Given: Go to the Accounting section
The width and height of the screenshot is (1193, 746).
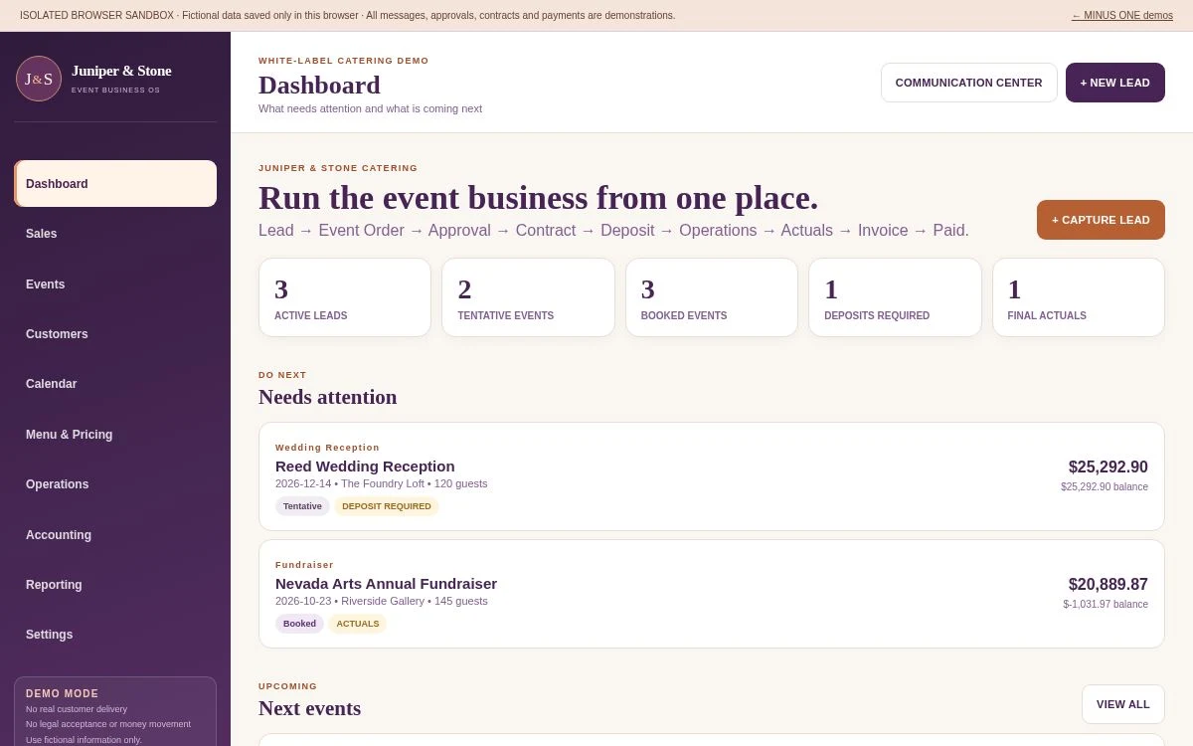Looking at the screenshot, I should coord(115,535).
